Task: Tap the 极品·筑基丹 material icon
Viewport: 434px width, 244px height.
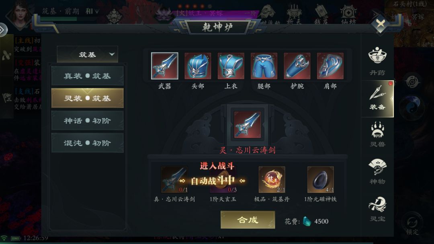Action: [272, 180]
